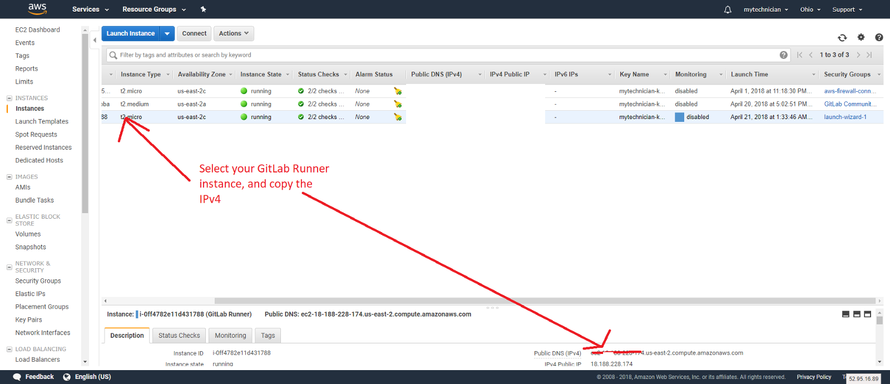Click the pin shortcuts icon in navbar
The image size is (890, 384).
pyautogui.click(x=203, y=9)
